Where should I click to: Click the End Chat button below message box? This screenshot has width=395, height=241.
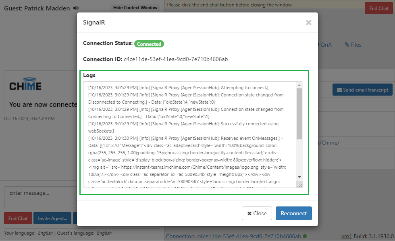pyautogui.click(x=18, y=219)
